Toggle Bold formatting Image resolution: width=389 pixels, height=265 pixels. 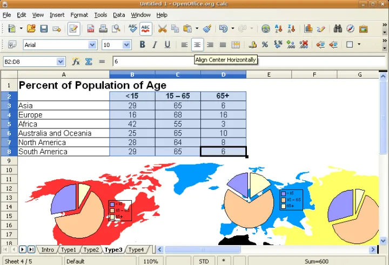click(143, 45)
